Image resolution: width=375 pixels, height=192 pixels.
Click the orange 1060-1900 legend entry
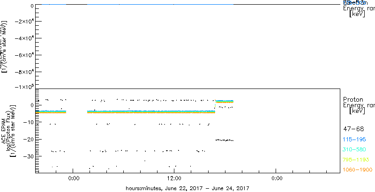(358, 170)
